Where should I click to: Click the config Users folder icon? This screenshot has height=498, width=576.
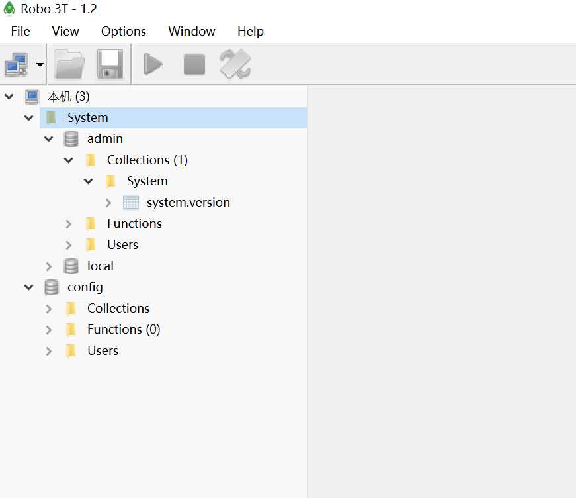71,351
